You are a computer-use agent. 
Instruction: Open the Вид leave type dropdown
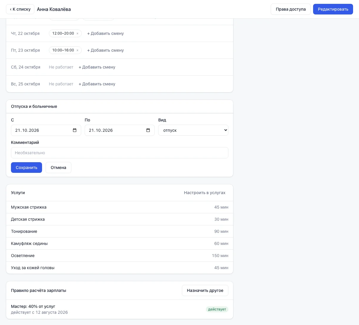tap(193, 130)
